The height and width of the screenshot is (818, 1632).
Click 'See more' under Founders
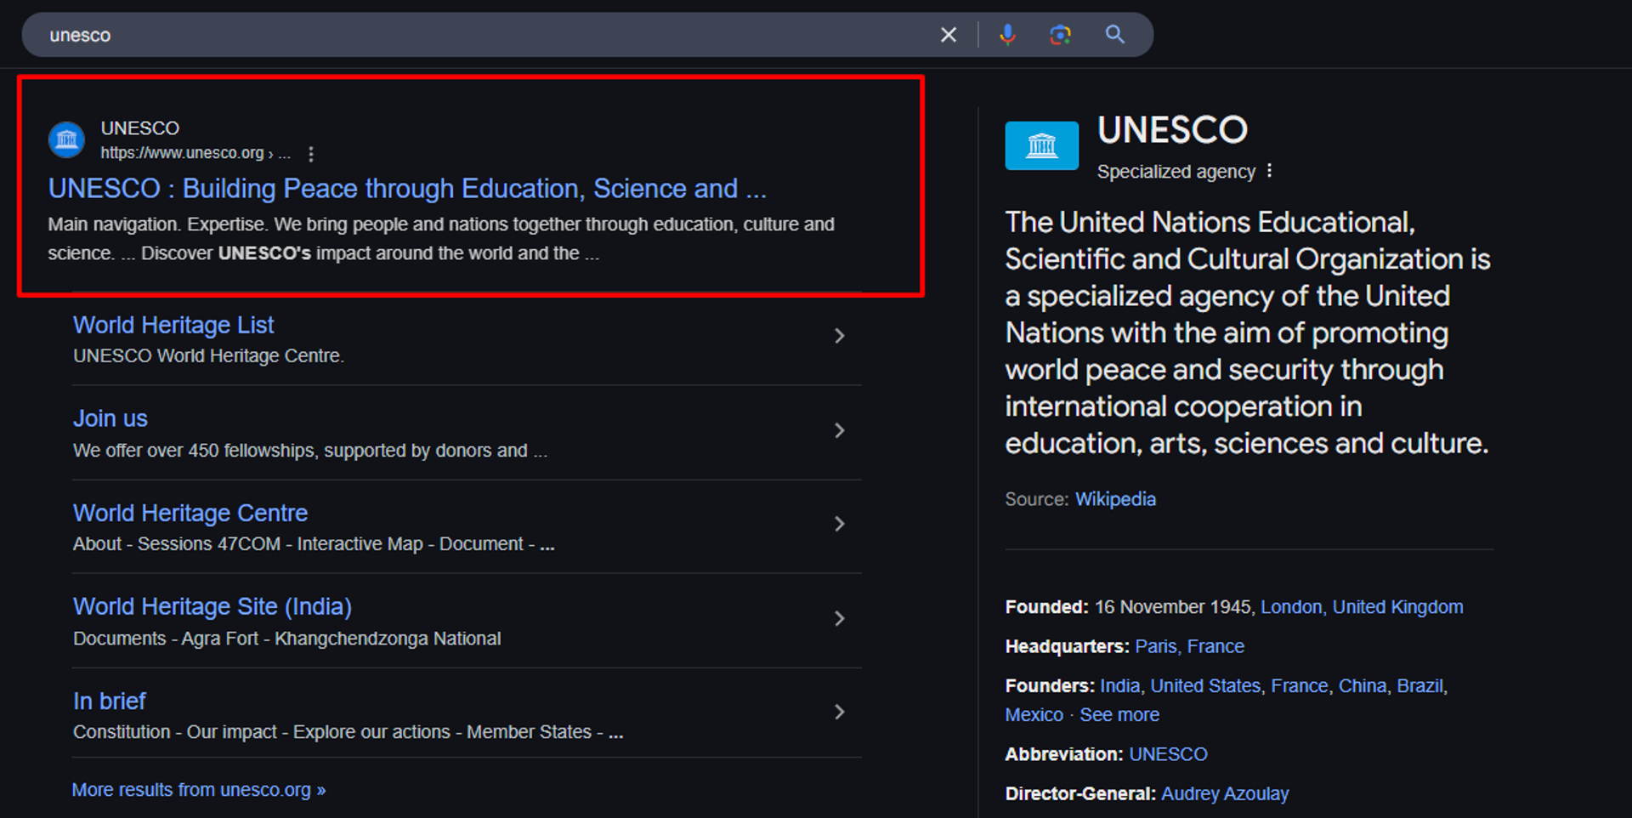coord(1119,715)
